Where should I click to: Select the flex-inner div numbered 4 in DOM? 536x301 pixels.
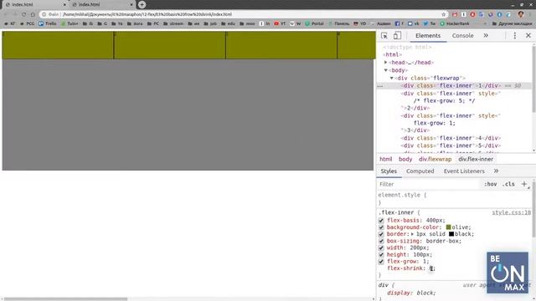(x=451, y=138)
